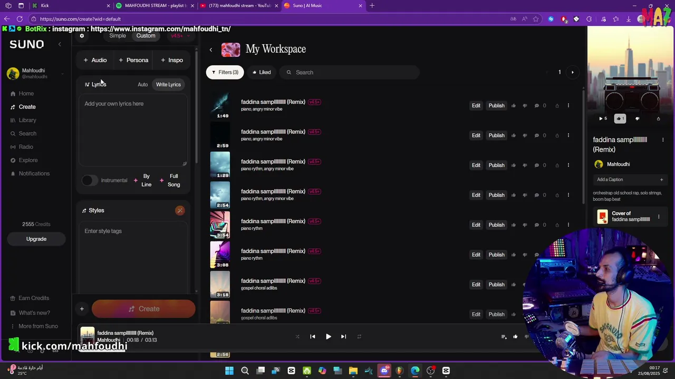Click the Styles magic wand icon
The width and height of the screenshot is (675, 379).
point(180,211)
